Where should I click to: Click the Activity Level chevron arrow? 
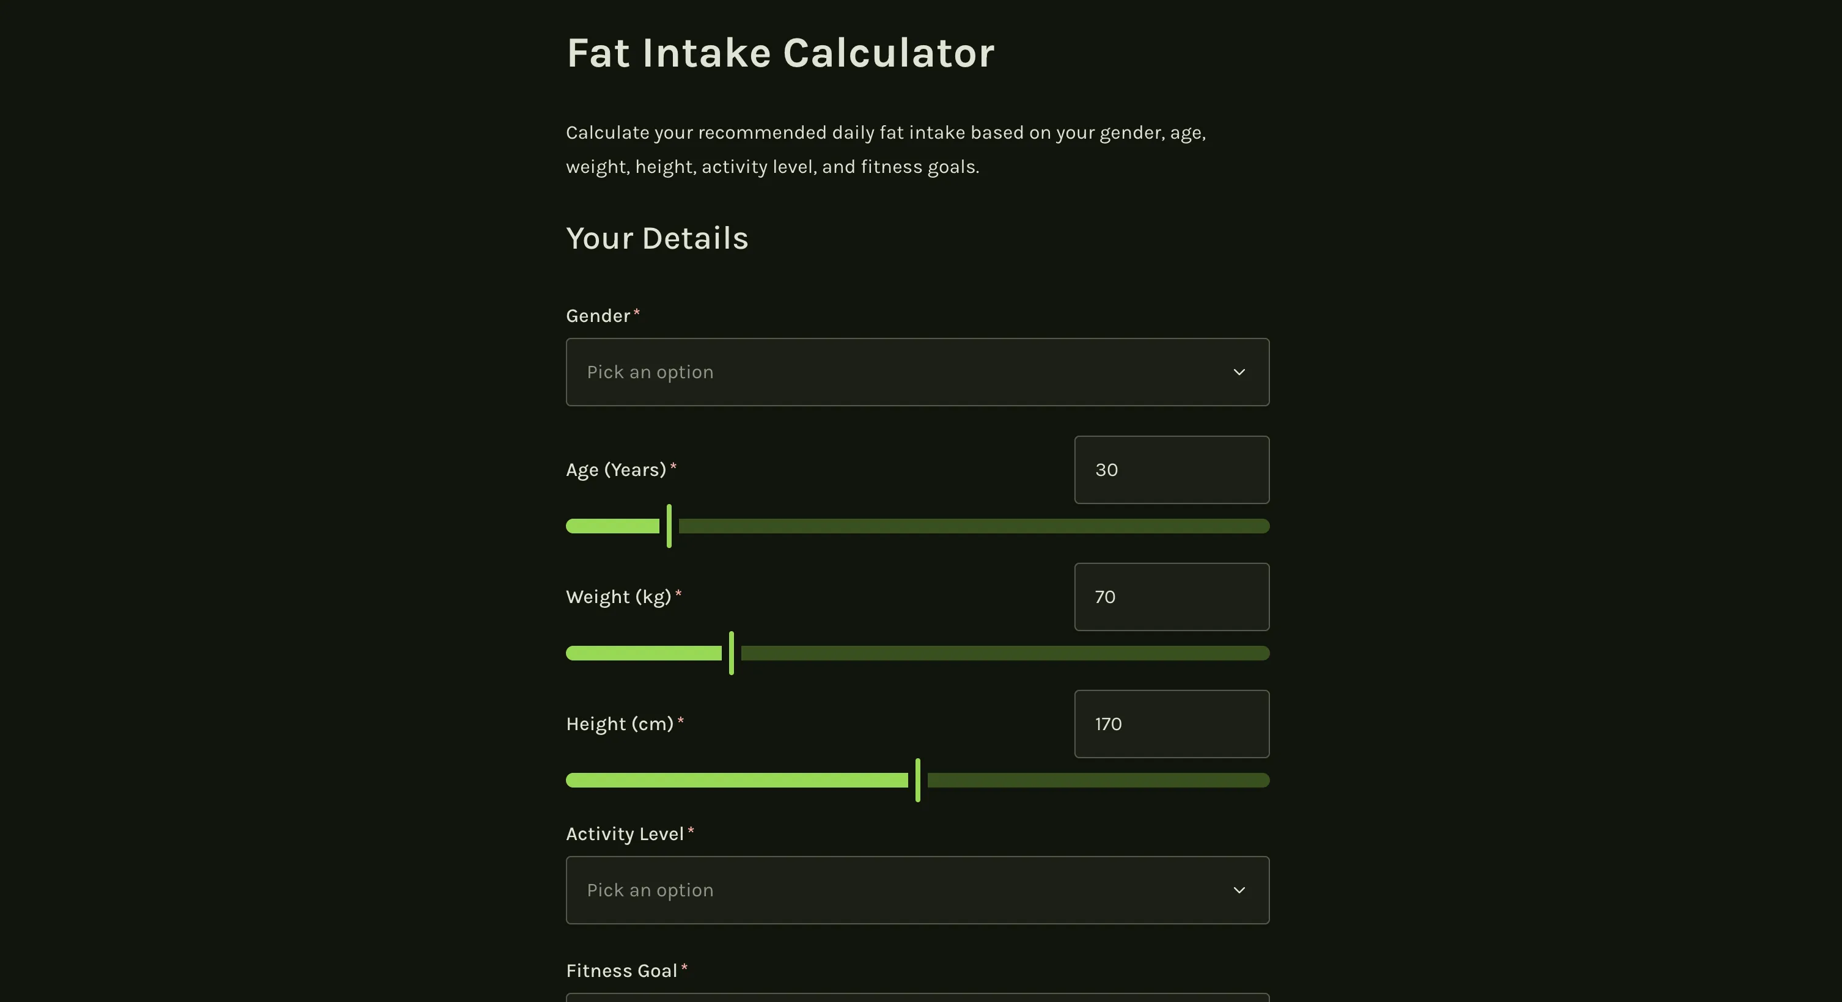(x=1239, y=890)
